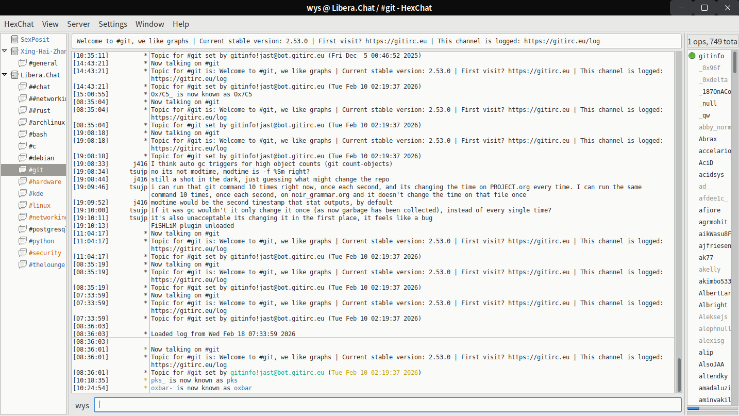
Task: Select user Albright in user list
Action: 713,305
